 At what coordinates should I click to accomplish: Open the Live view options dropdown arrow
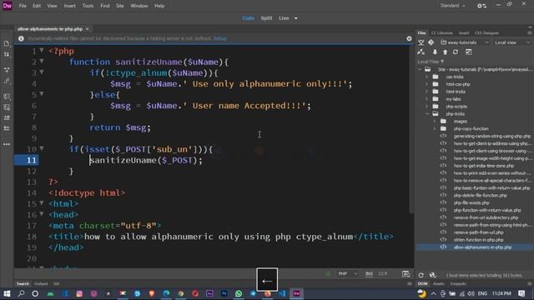tap(296, 18)
